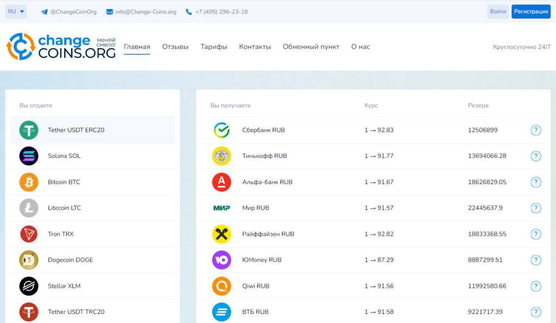
Task: Click the Войти login button
Action: tap(498, 11)
